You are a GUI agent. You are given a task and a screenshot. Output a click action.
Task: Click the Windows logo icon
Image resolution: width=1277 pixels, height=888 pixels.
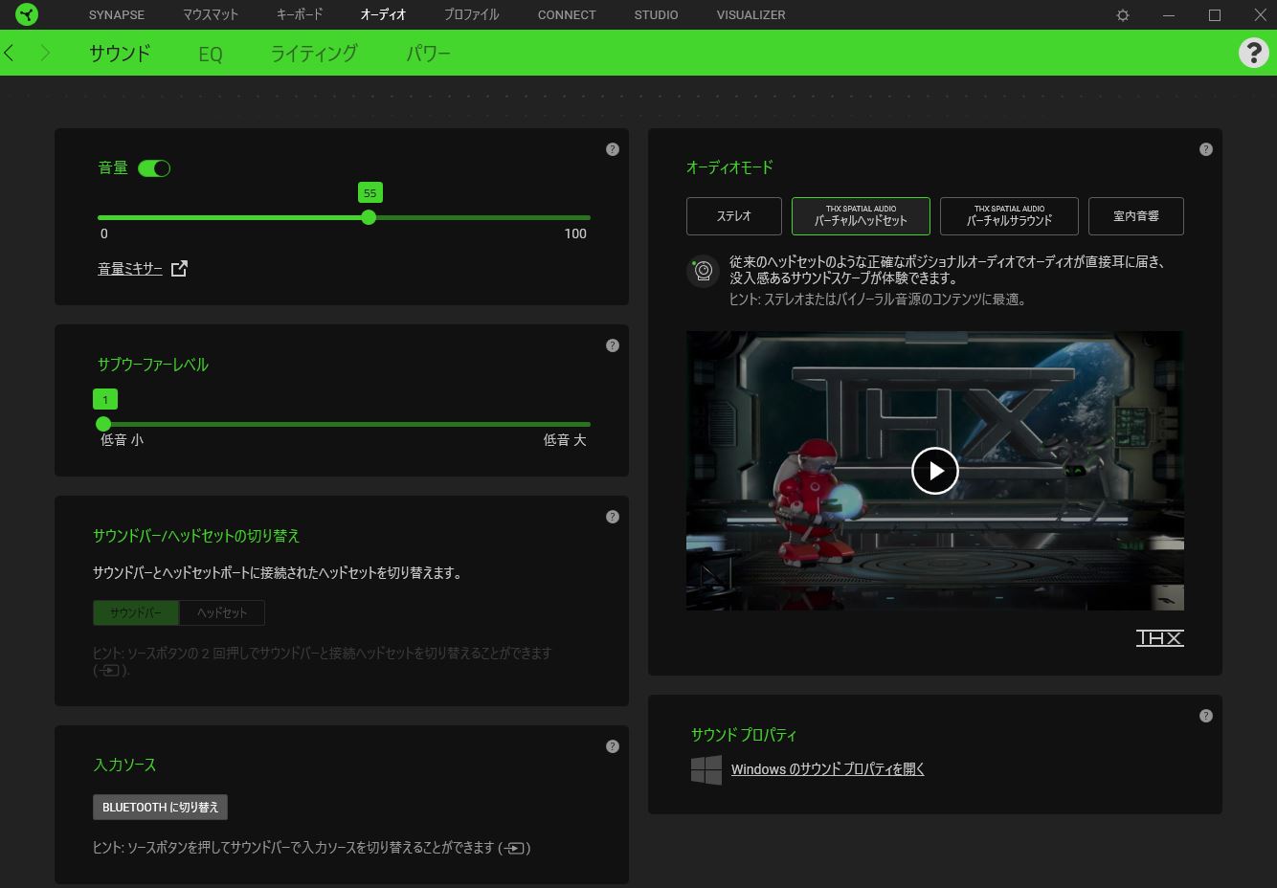pos(706,769)
